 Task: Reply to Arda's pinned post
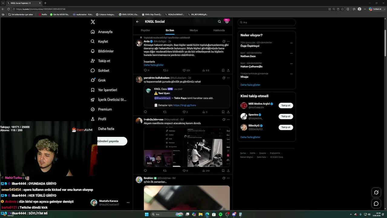pyautogui.click(x=147, y=70)
